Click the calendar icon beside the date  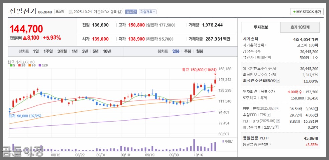(71, 12)
